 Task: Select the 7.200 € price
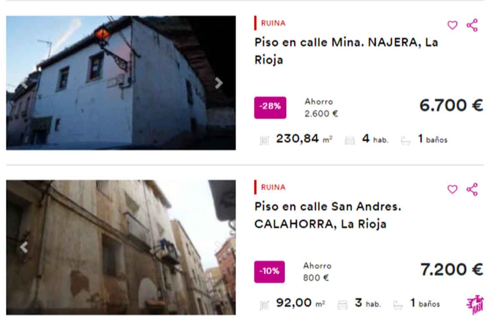pyautogui.click(x=452, y=270)
